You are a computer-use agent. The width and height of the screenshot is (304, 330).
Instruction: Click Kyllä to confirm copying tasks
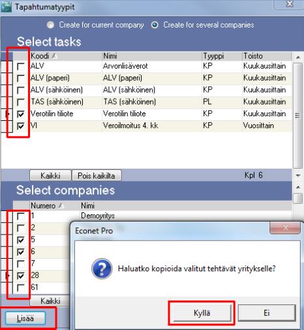point(202,313)
